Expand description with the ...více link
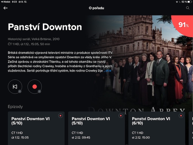Screen dimensions: 193x145 point(107,71)
